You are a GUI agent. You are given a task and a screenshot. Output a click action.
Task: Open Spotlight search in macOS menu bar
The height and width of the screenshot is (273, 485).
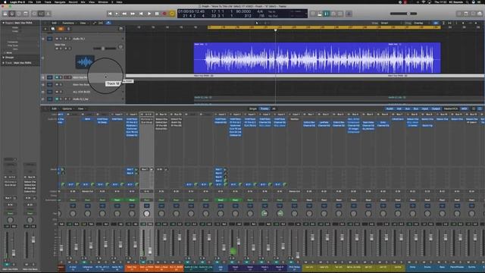(x=468, y=2)
